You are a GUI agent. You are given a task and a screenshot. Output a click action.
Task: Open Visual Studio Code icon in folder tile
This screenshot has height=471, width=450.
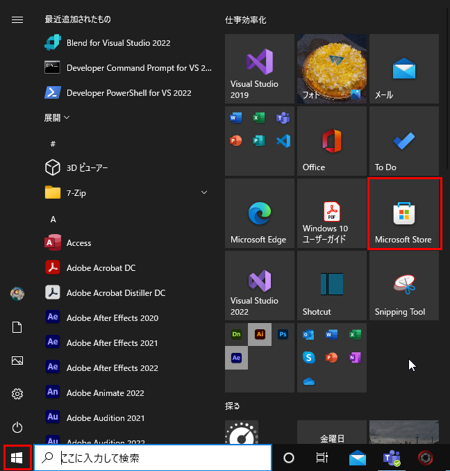[283, 140]
